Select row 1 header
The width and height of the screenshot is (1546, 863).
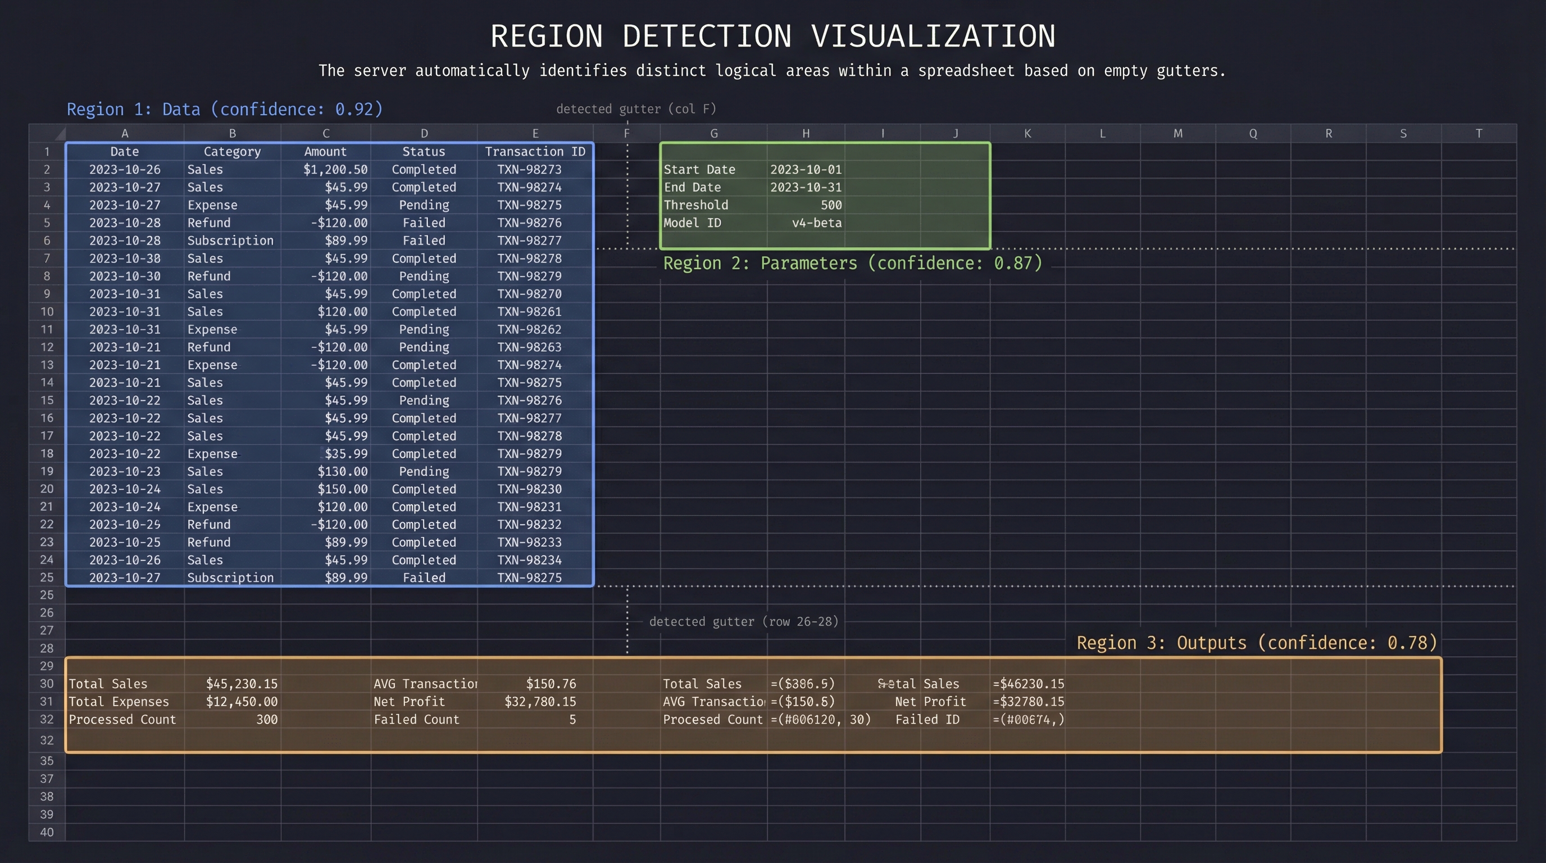[47, 152]
